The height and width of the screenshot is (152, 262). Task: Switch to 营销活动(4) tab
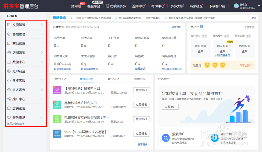pyautogui.click(x=87, y=79)
